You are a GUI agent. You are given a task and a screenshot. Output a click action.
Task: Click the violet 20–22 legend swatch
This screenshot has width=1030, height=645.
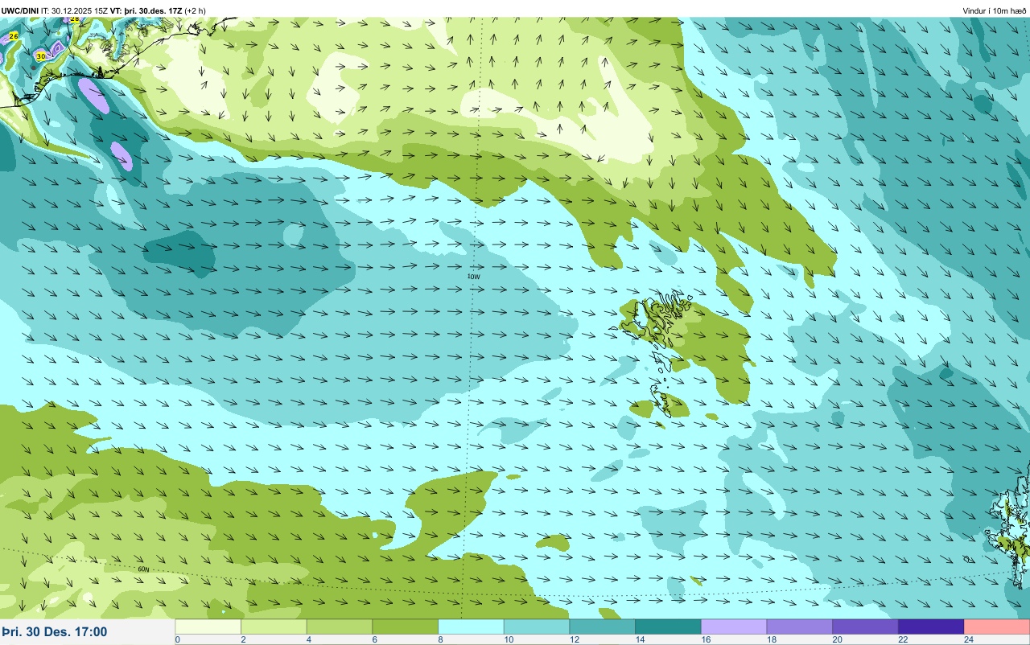865,627
